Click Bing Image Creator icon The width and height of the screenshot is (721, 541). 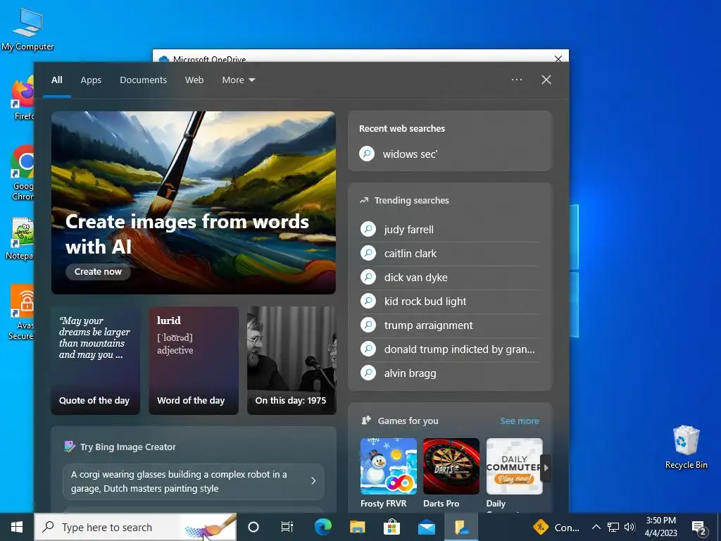pos(70,447)
